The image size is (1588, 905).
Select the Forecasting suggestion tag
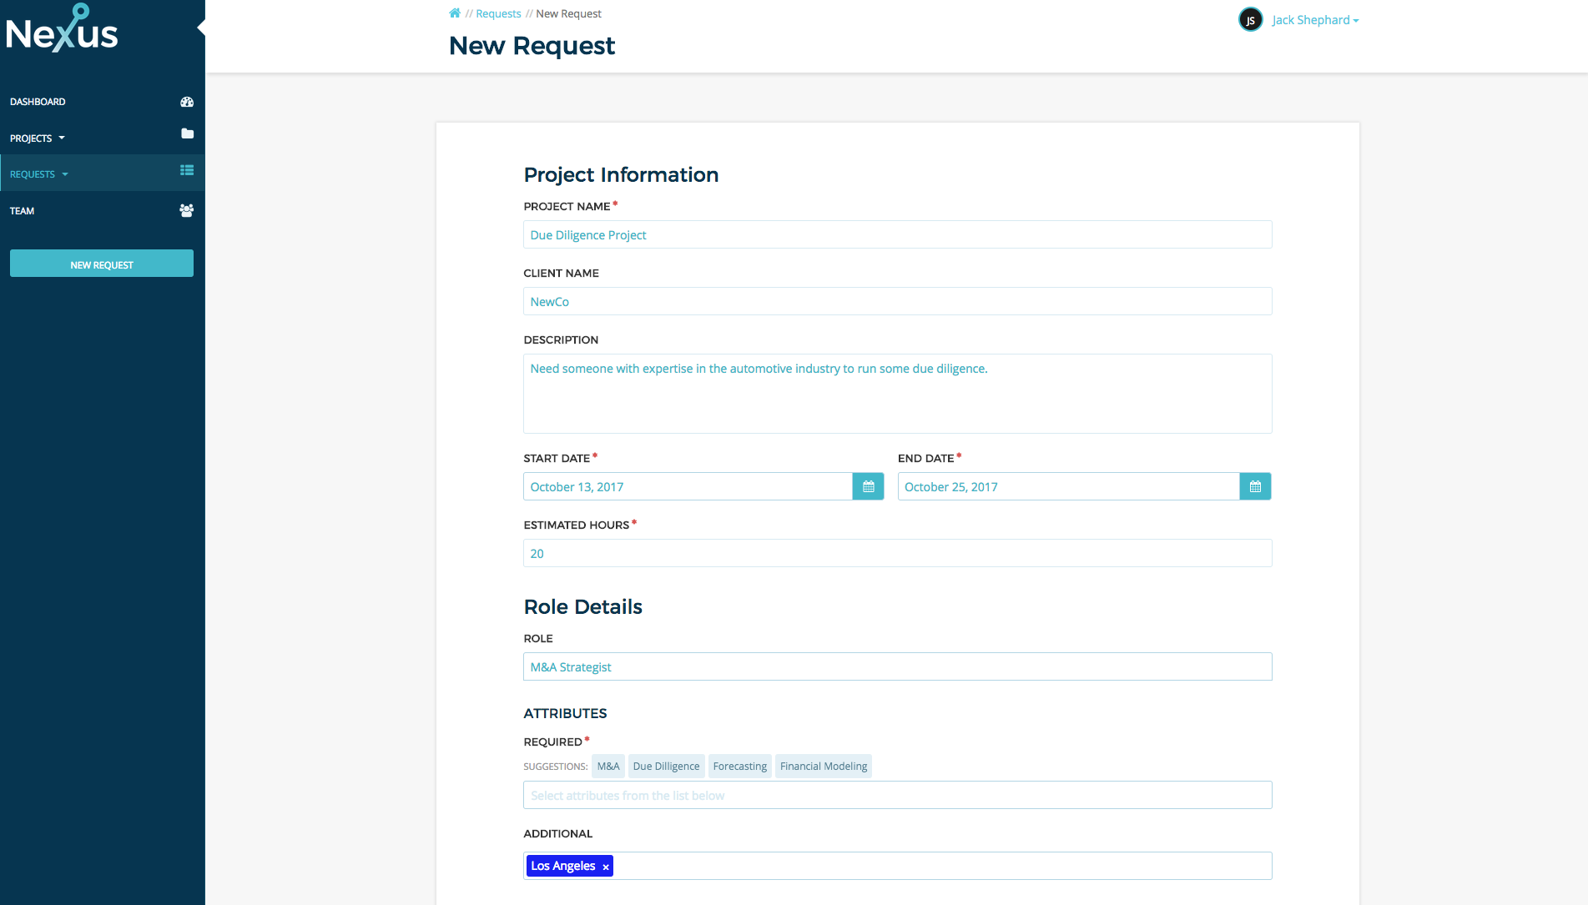739,766
